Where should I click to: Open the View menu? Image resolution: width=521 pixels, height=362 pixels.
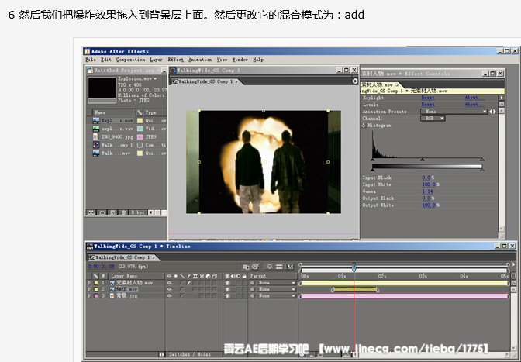(x=222, y=60)
